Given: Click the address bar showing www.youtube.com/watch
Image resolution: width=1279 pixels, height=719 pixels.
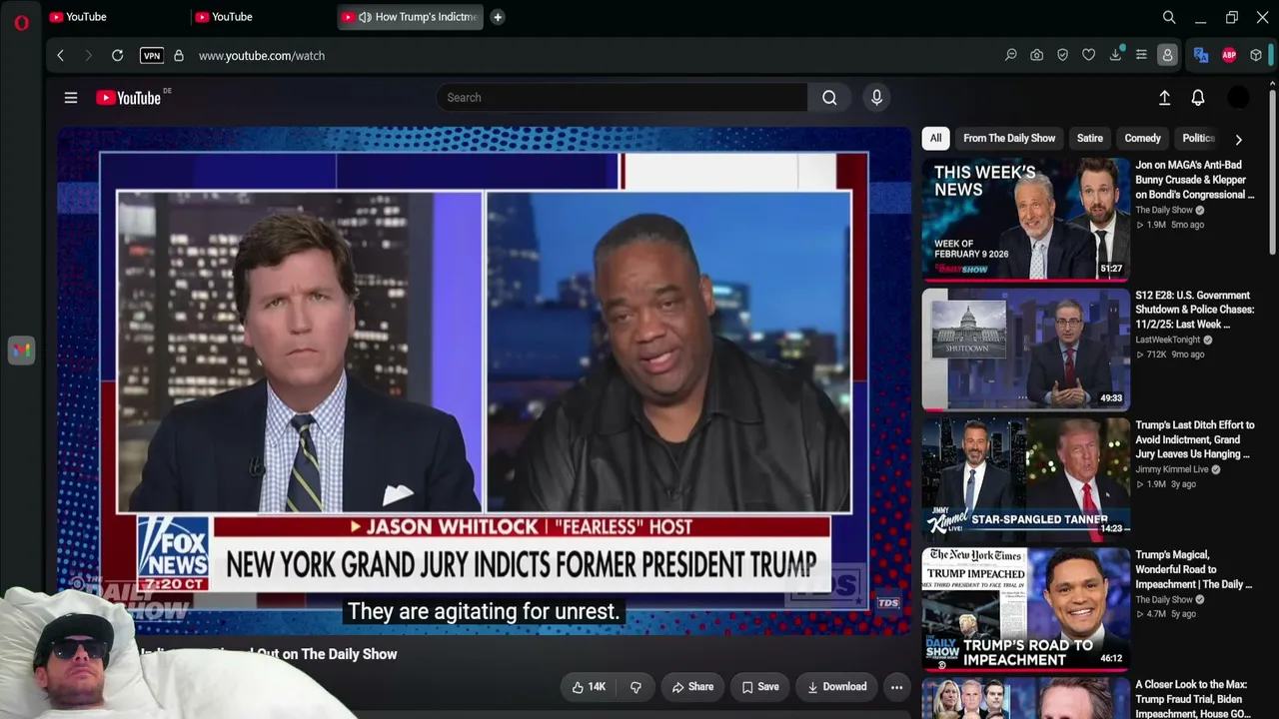Looking at the screenshot, I should [x=262, y=56].
